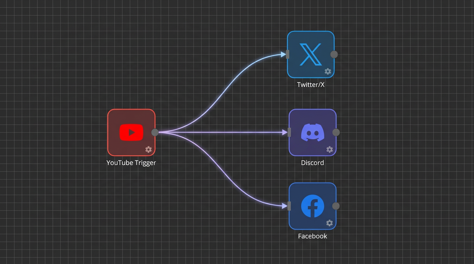Select the Facebook node body
Viewport: 474px width, 264px height.
312,206
